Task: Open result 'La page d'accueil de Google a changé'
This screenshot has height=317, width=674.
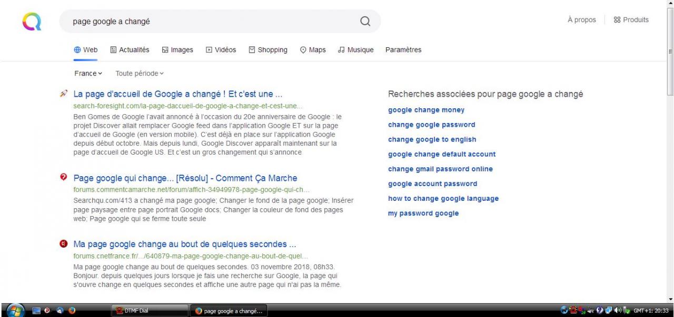Action: coord(178,95)
